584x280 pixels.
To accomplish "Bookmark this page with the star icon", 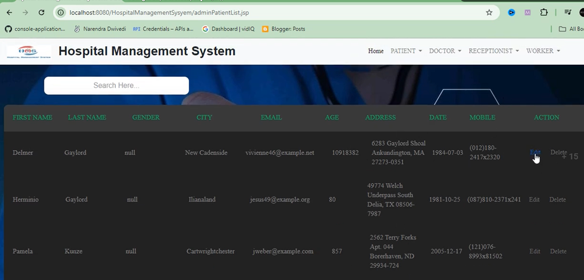I will 489,13.
